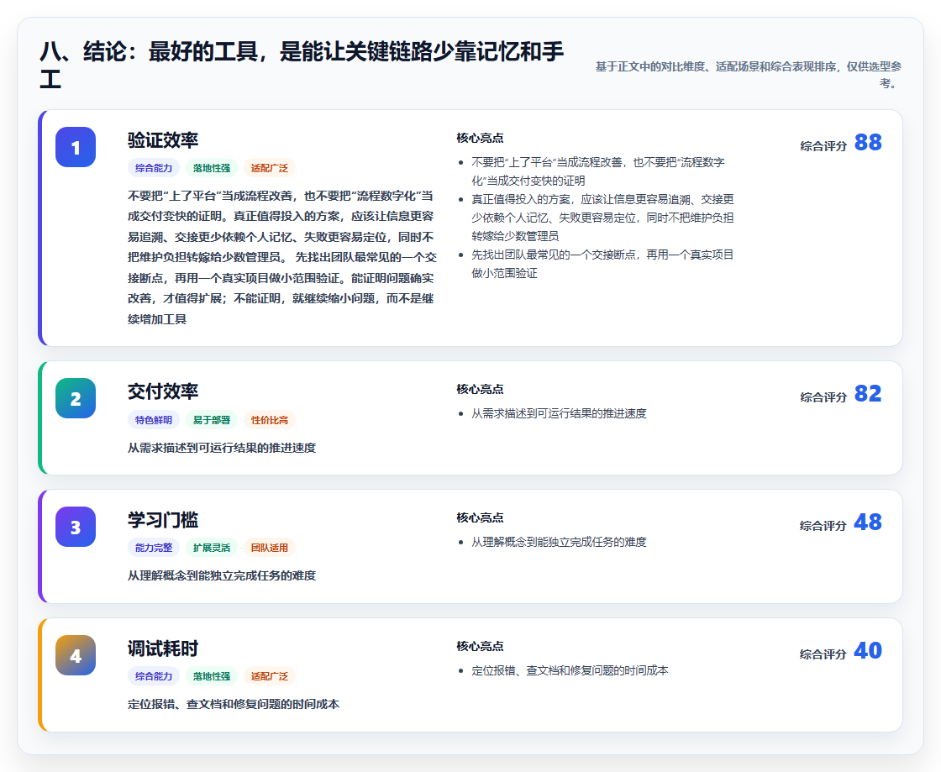Click the 特色鲜明 tag
This screenshot has width=941, height=772.
[x=154, y=420]
